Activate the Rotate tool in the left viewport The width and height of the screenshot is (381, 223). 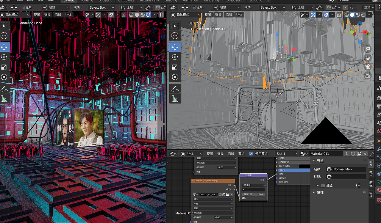tap(4, 57)
